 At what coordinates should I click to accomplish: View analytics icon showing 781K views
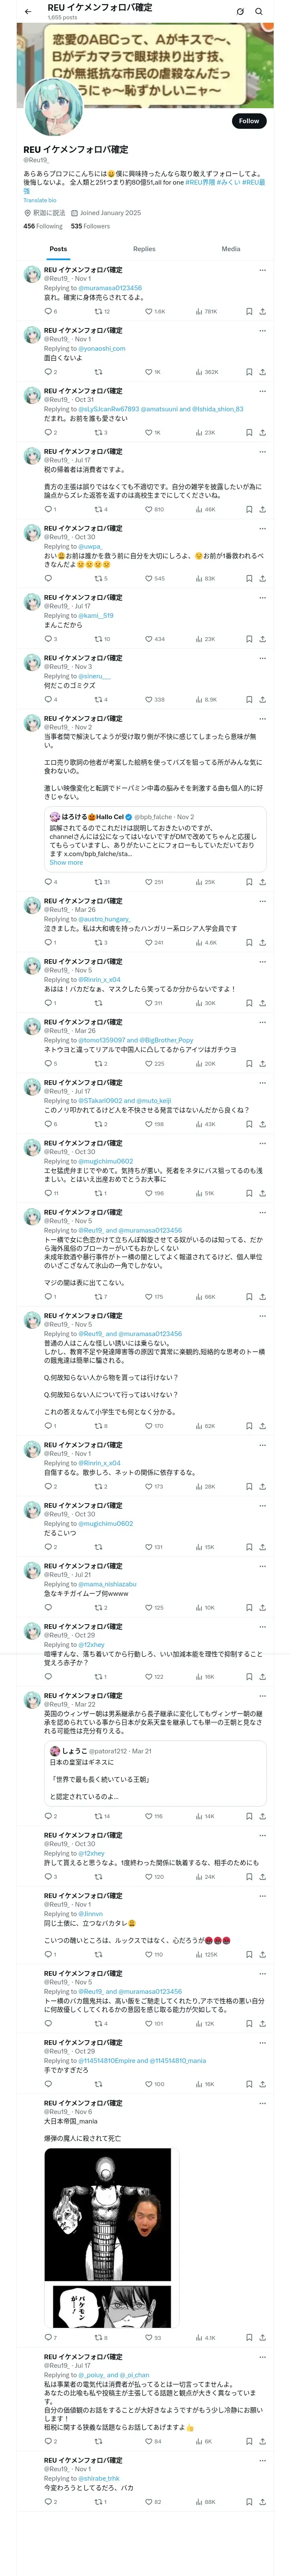pyautogui.click(x=205, y=311)
